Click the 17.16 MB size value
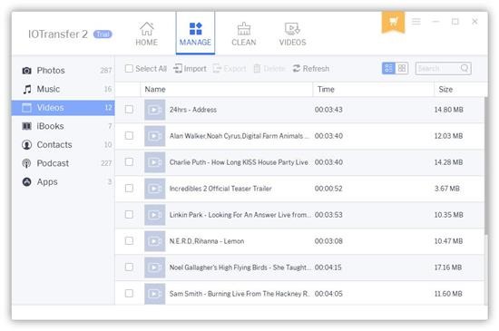499x331 pixels. pyautogui.click(x=448, y=268)
